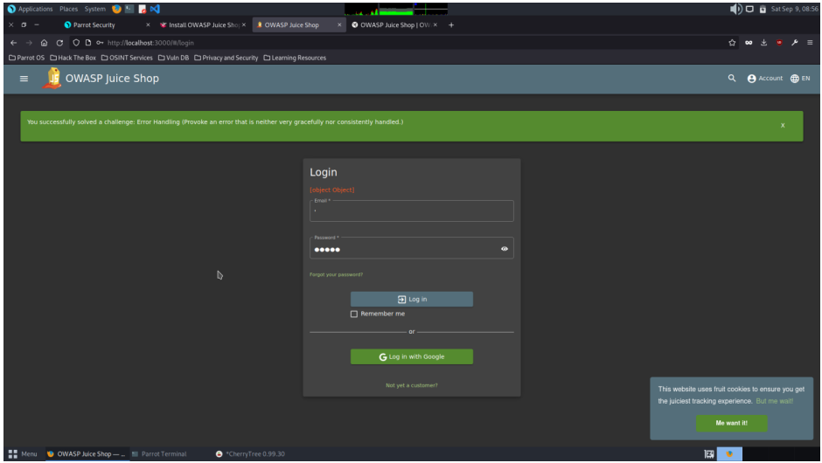Screen dimensions: 822x463
Task: Click the OWASP Juice Shop taskbar entry
Action: coord(86,454)
